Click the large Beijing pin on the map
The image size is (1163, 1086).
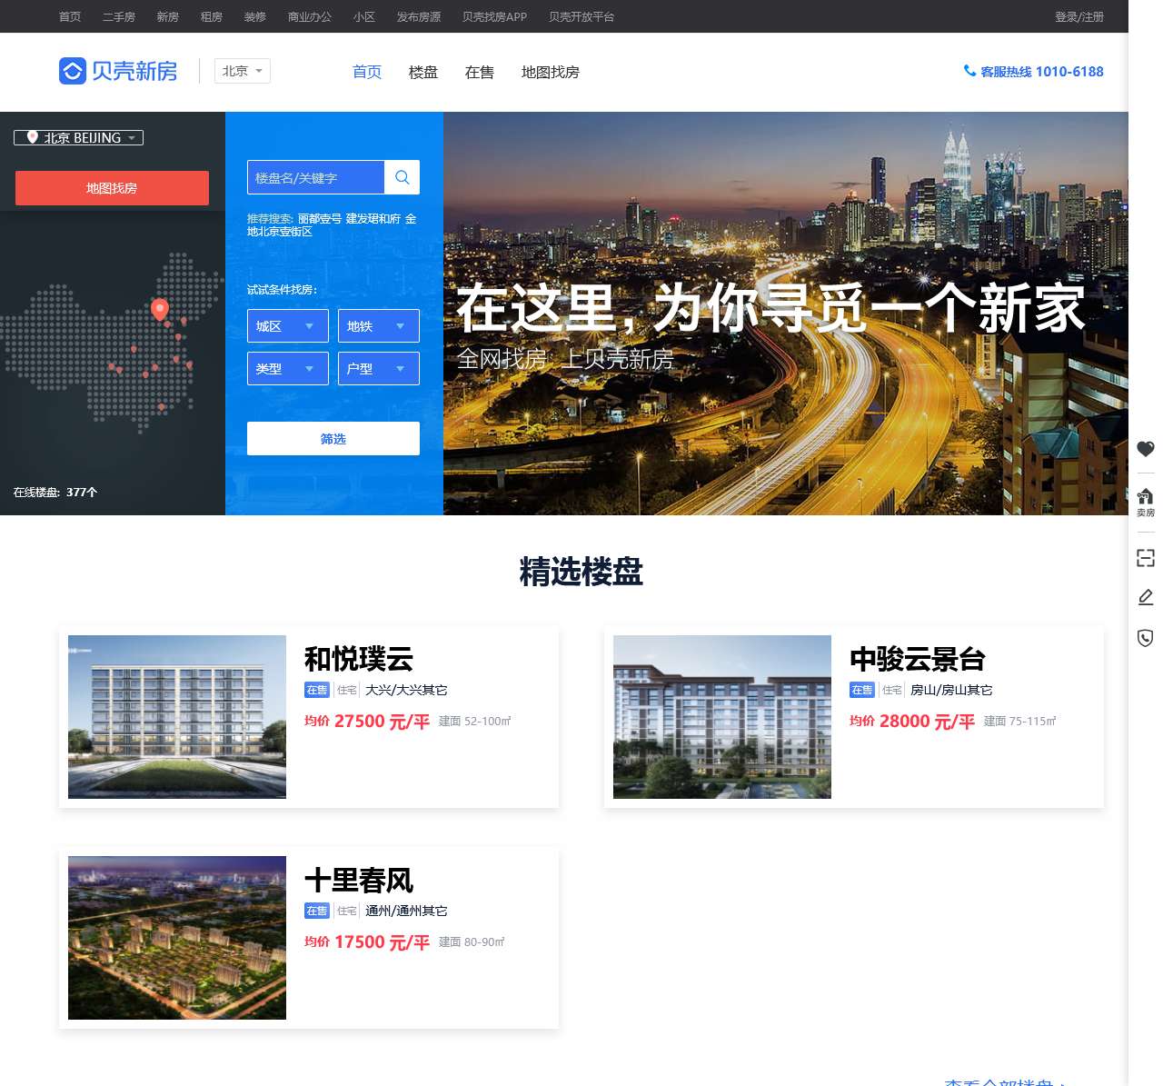click(x=160, y=310)
